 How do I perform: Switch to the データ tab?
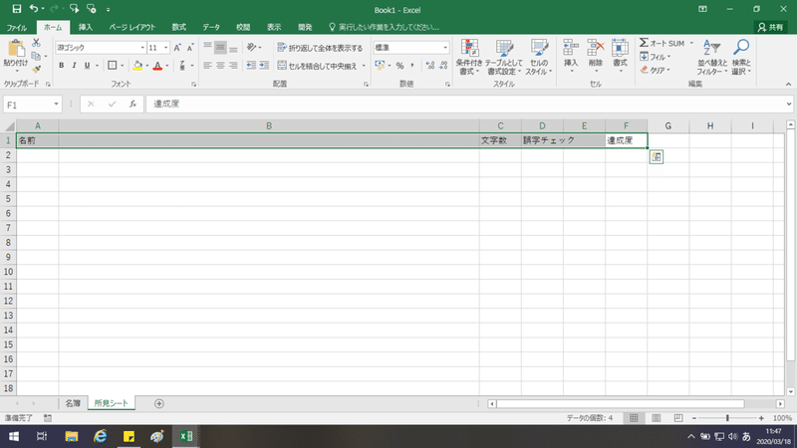pos(211,28)
